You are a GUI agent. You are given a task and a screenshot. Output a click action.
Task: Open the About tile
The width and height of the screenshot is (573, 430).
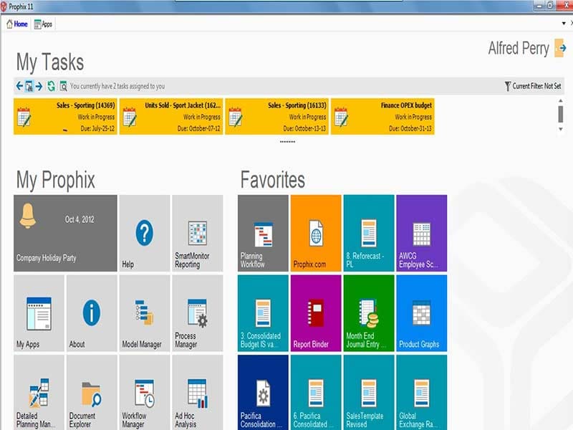coord(90,317)
